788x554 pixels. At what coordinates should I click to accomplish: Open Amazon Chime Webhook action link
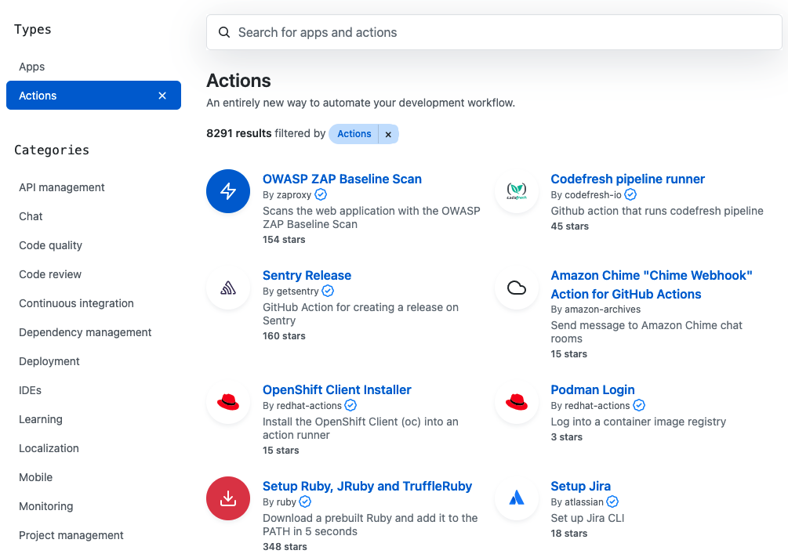[652, 284]
